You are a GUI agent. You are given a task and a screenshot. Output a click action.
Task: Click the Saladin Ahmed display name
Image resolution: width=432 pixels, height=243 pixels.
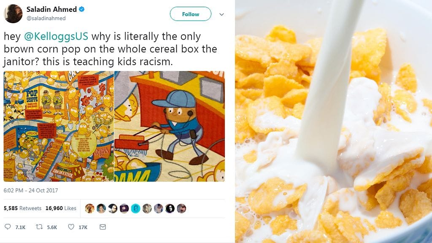click(51, 9)
